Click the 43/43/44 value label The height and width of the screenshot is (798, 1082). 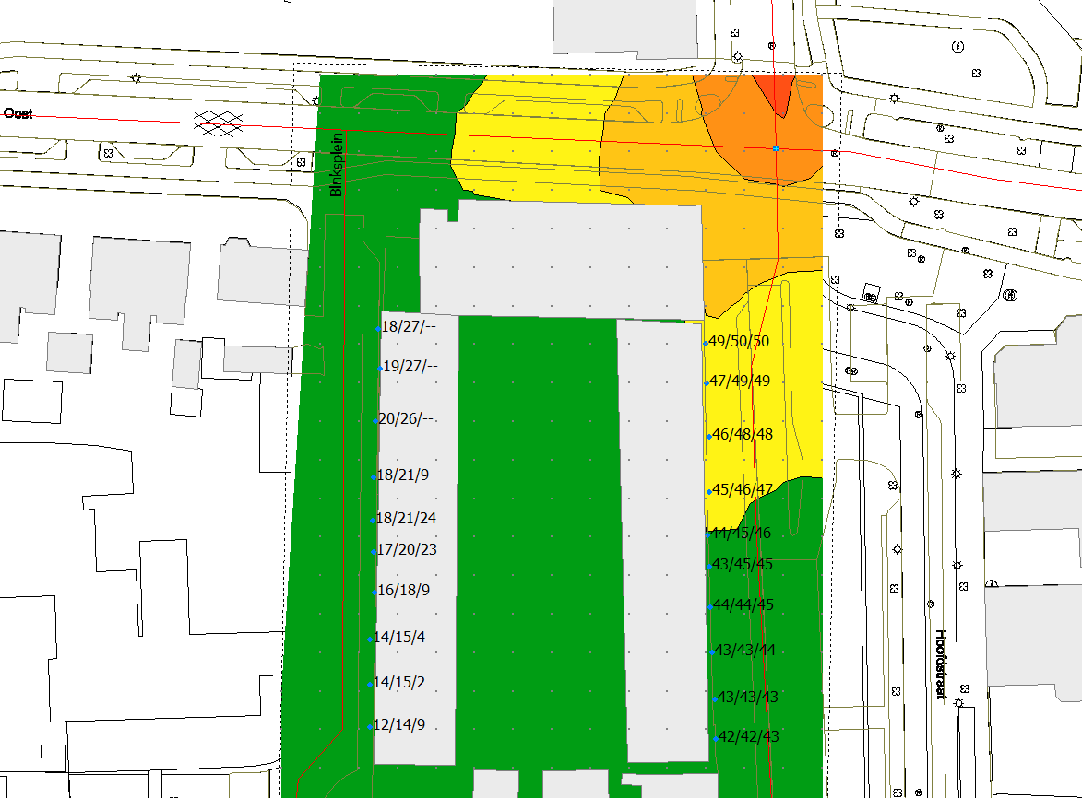tap(745, 650)
